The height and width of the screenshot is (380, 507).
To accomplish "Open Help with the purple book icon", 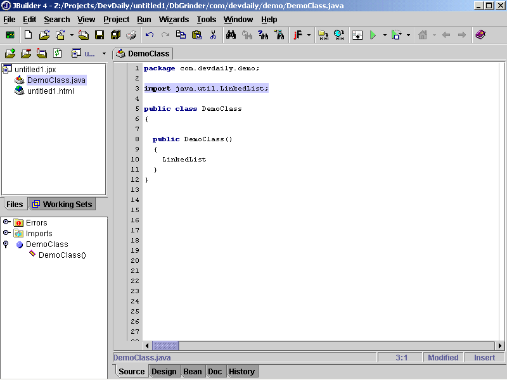I will pos(480,35).
